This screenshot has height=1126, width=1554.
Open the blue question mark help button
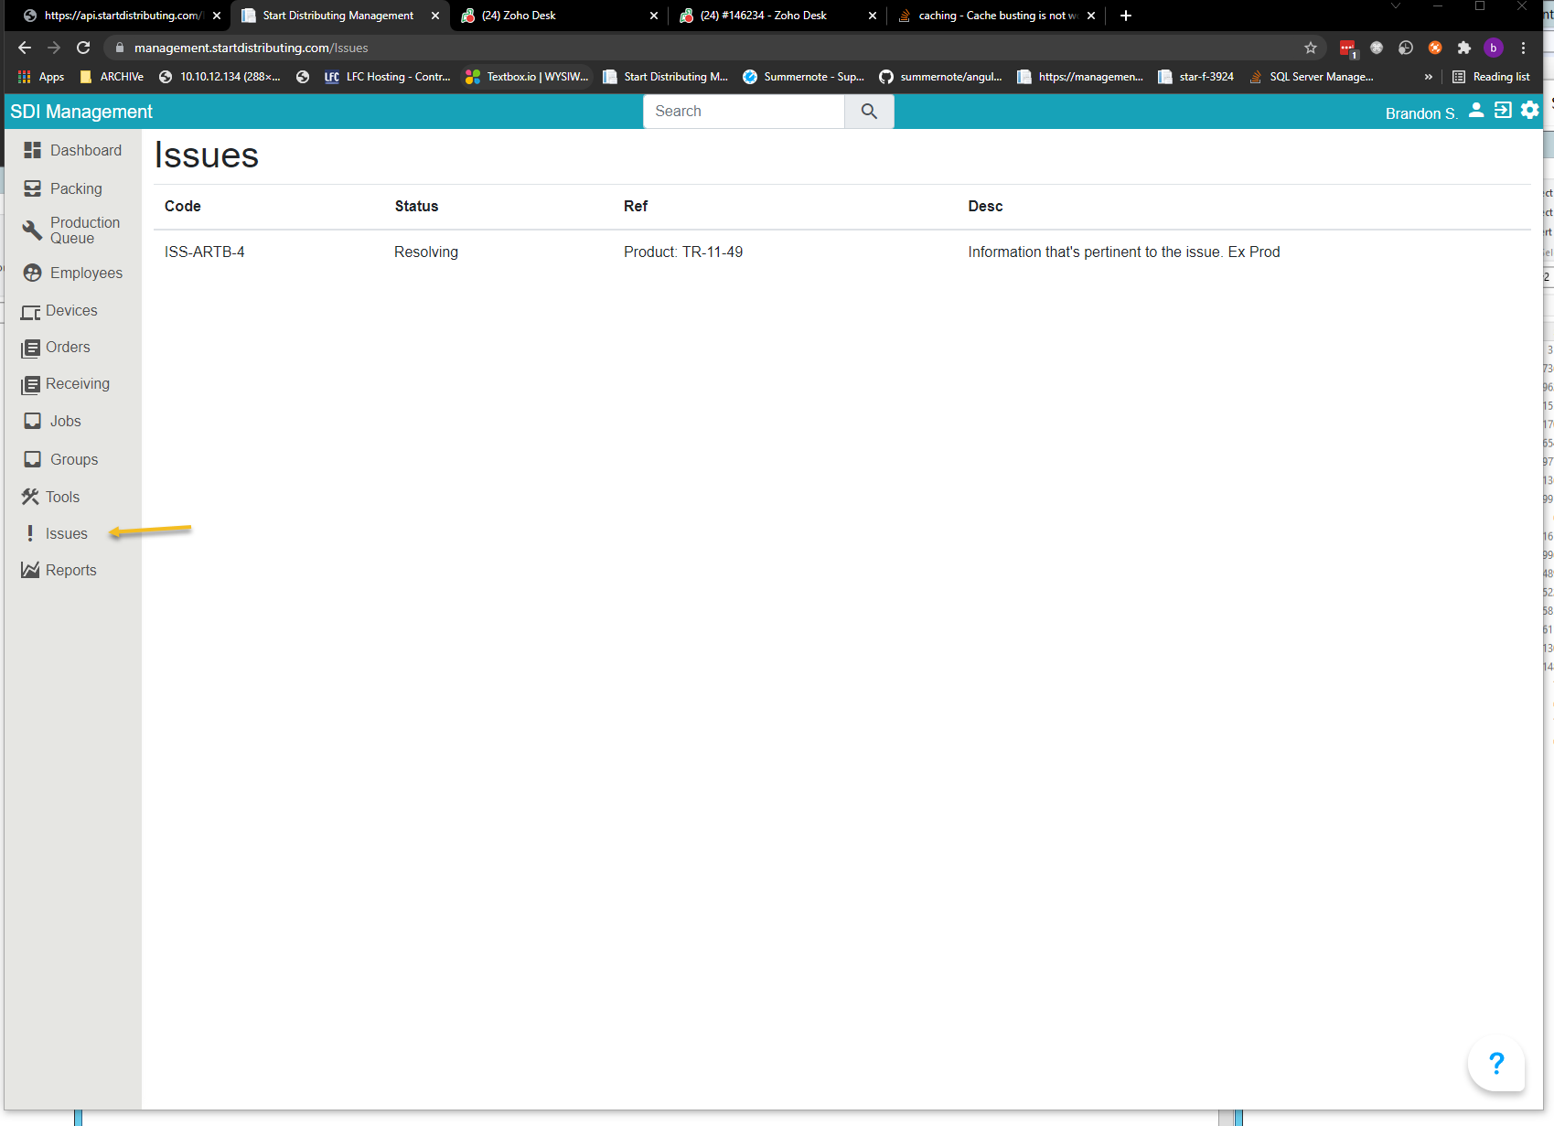(x=1496, y=1064)
